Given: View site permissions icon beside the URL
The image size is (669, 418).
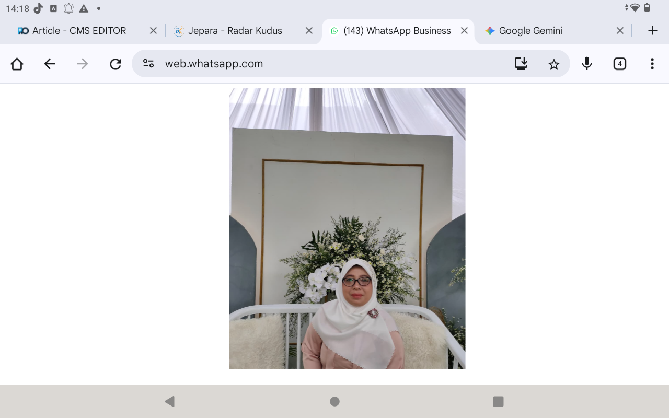Looking at the screenshot, I should point(148,63).
